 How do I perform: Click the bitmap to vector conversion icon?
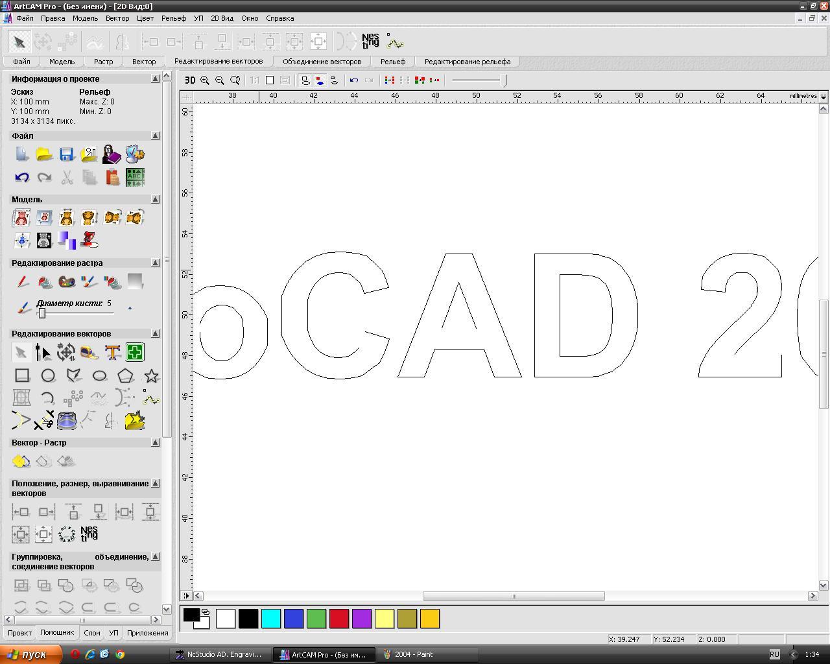(x=21, y=461)
